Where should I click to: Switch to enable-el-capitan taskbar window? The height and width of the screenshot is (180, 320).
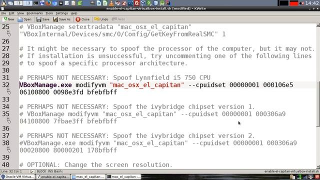[x=53, y=176]
